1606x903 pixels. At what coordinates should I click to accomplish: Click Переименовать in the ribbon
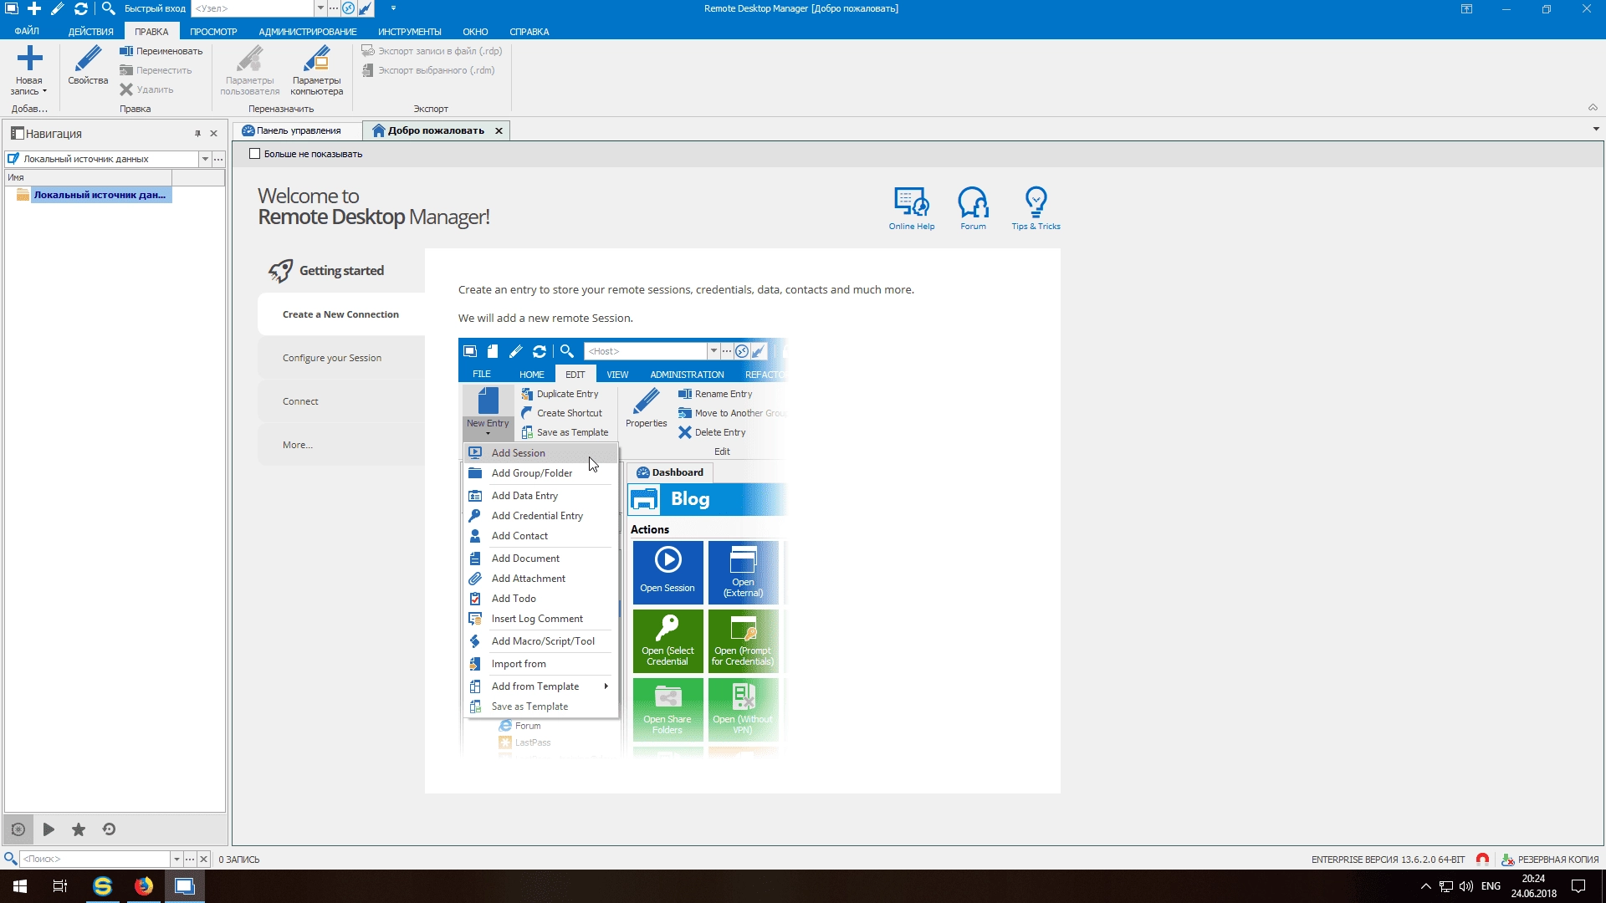[x=161, y=51]
